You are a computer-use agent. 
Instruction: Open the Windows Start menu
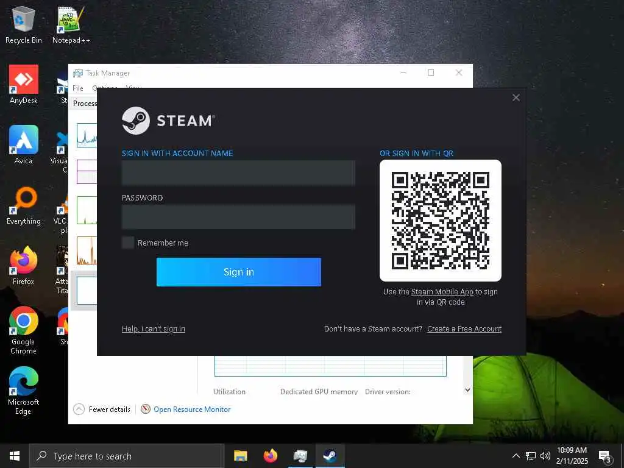[x=15, y=456]
